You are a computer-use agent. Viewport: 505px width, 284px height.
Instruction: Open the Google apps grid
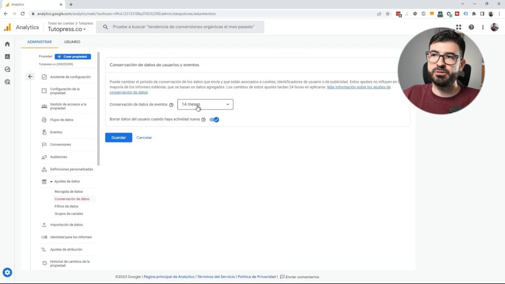tap(459, 28)
